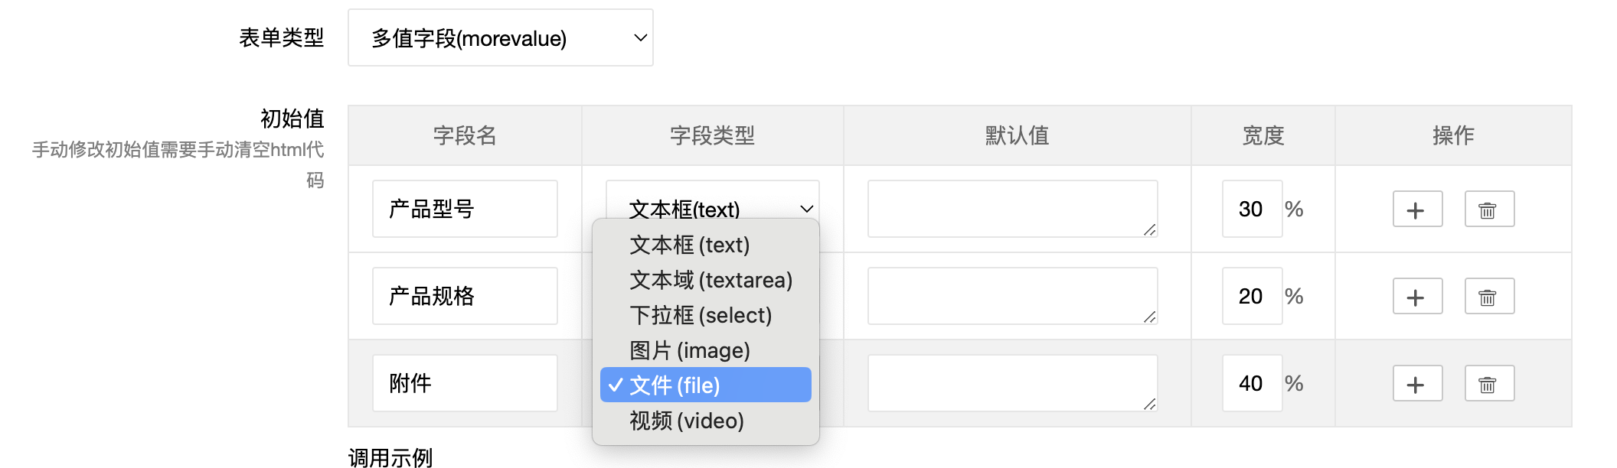
Task: Open the 文本框(text) field type dropdown
Action: pos(713,200)
